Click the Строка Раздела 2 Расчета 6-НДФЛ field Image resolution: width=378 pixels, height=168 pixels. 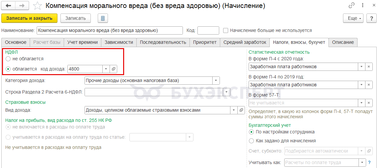154,92
